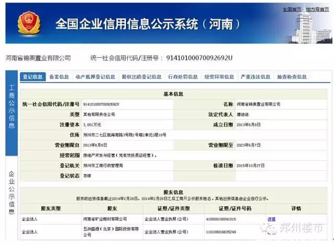Image resolution: width=334 pixels, height=245 pixels.
Task: Select the 登记信息 tab
Action: [x=33, y=77]
